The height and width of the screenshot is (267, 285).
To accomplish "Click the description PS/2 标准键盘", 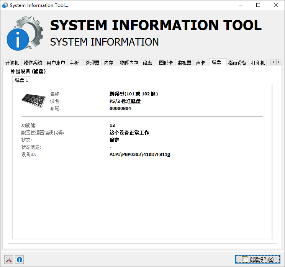I will pos(125,101).
